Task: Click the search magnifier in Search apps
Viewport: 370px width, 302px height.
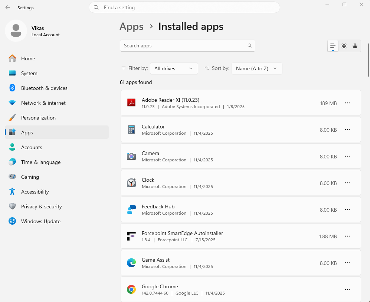Action: 250,46
